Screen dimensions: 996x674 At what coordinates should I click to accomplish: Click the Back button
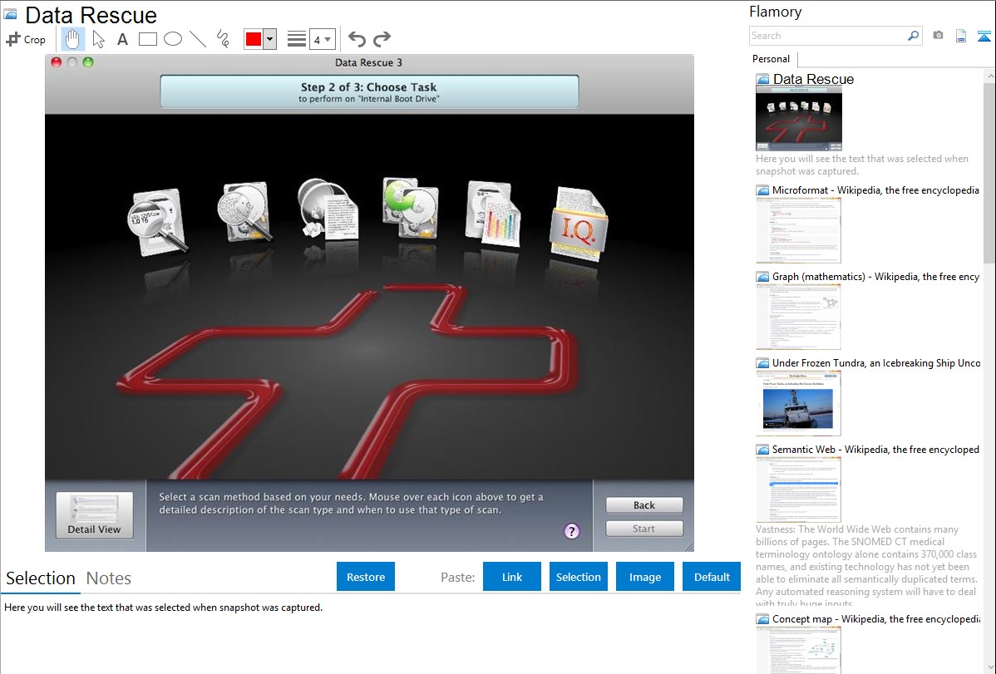pyautogui.click(x=644, y=505)
